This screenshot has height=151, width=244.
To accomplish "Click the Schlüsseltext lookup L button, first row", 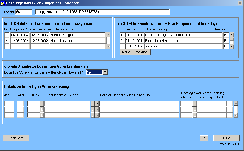I will [x=92, y=104].
